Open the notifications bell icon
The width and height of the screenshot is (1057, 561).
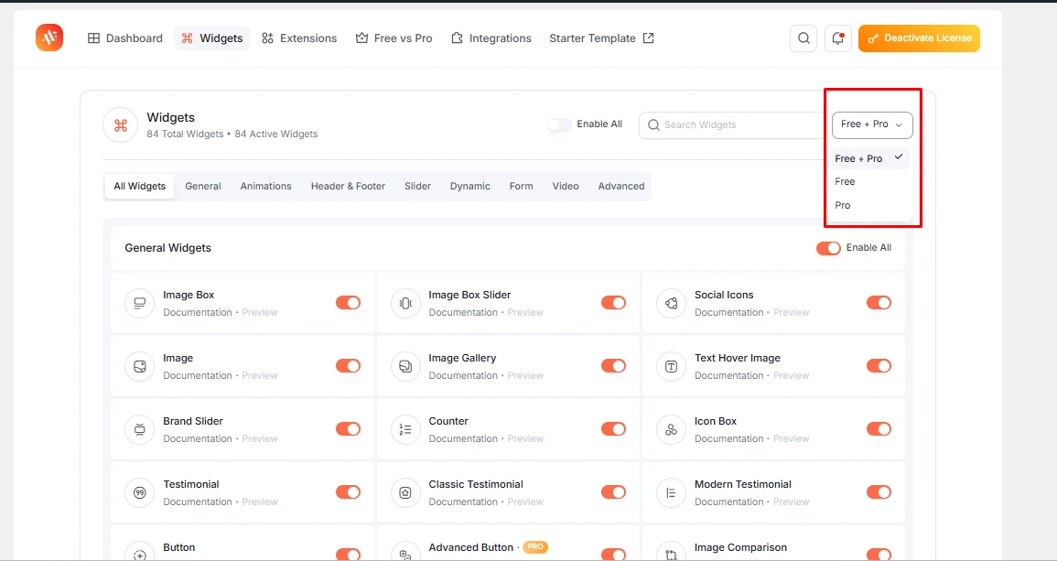[838, 38]
